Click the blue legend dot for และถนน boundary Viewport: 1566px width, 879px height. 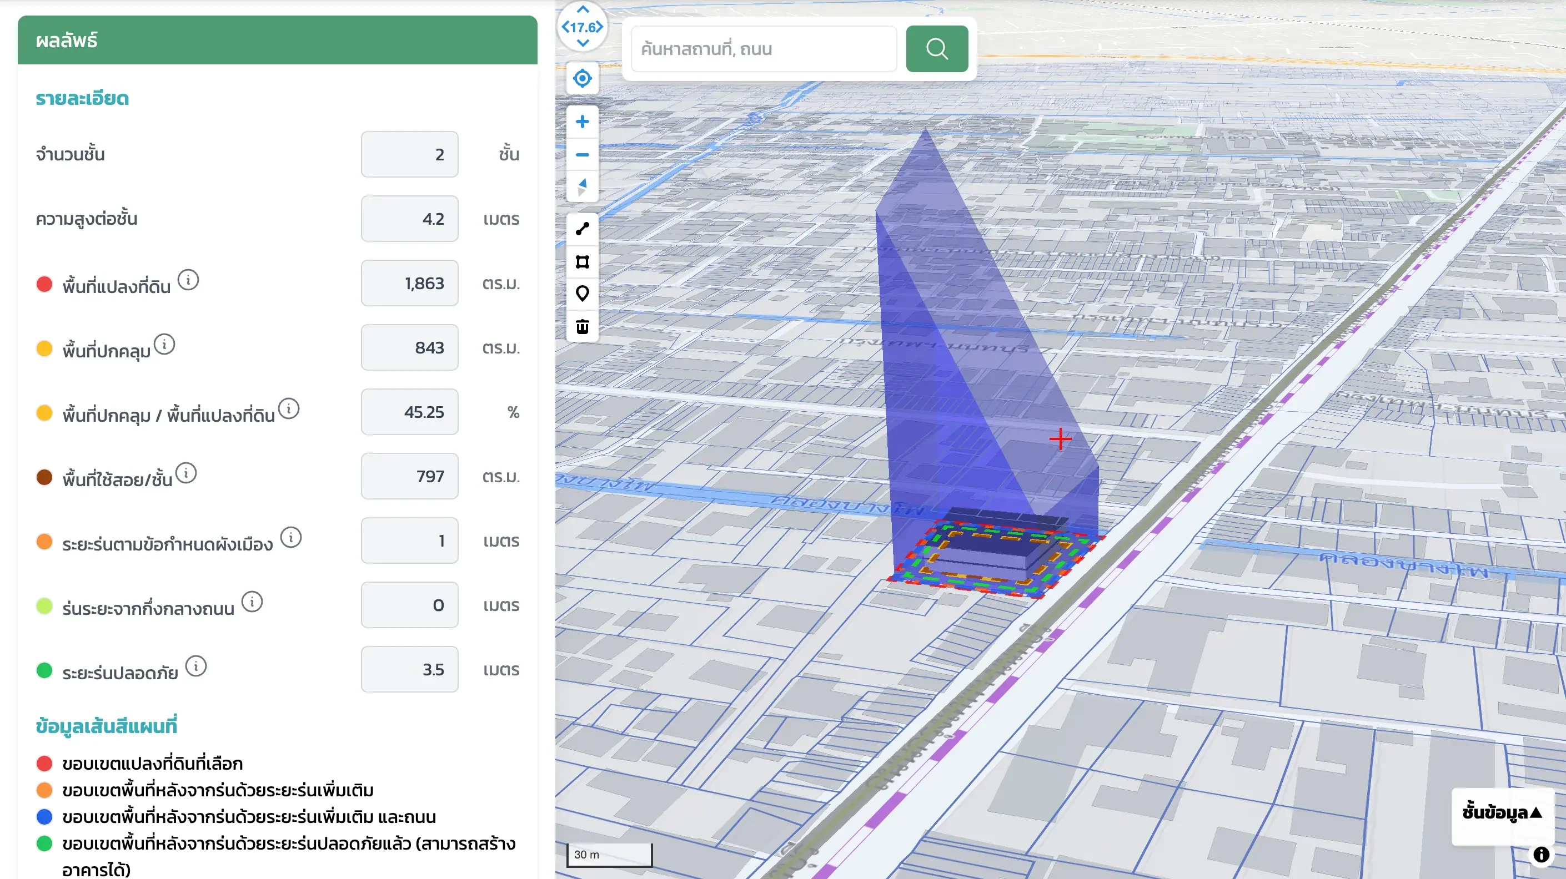[44, 817]
